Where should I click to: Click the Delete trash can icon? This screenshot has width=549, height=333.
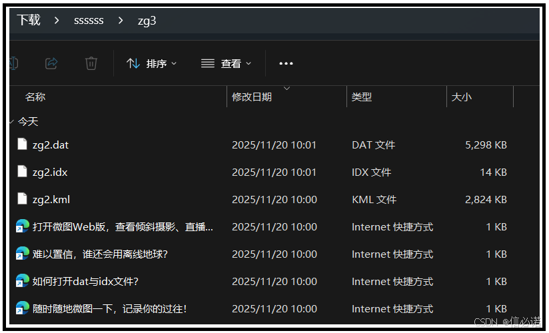click(91, 63)
